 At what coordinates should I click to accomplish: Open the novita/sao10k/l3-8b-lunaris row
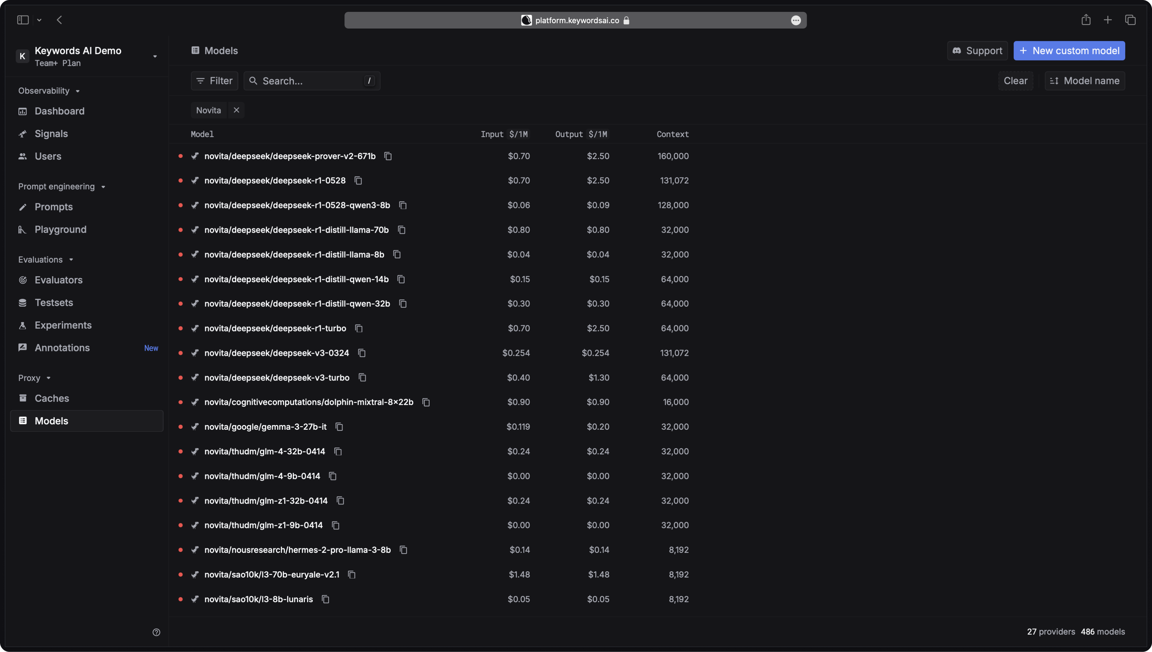coord(658,599)
